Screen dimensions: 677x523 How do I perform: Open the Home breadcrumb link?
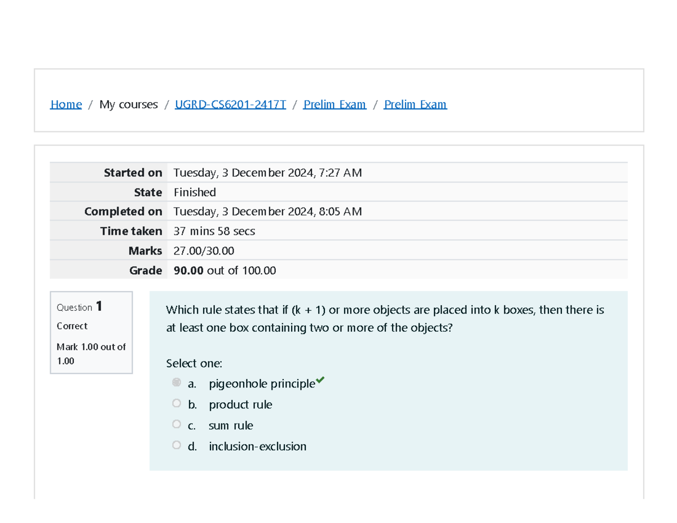(x=66, y=104)
